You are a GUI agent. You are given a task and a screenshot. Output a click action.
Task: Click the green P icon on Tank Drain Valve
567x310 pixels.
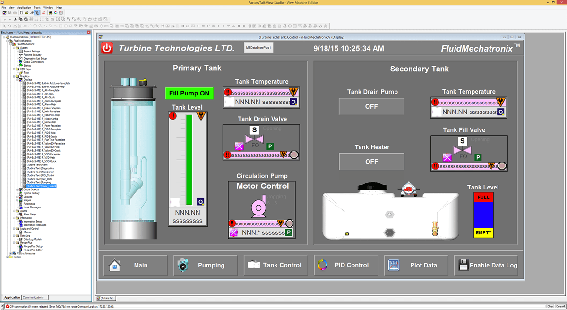pyautogui.click(x=270, y=146)
